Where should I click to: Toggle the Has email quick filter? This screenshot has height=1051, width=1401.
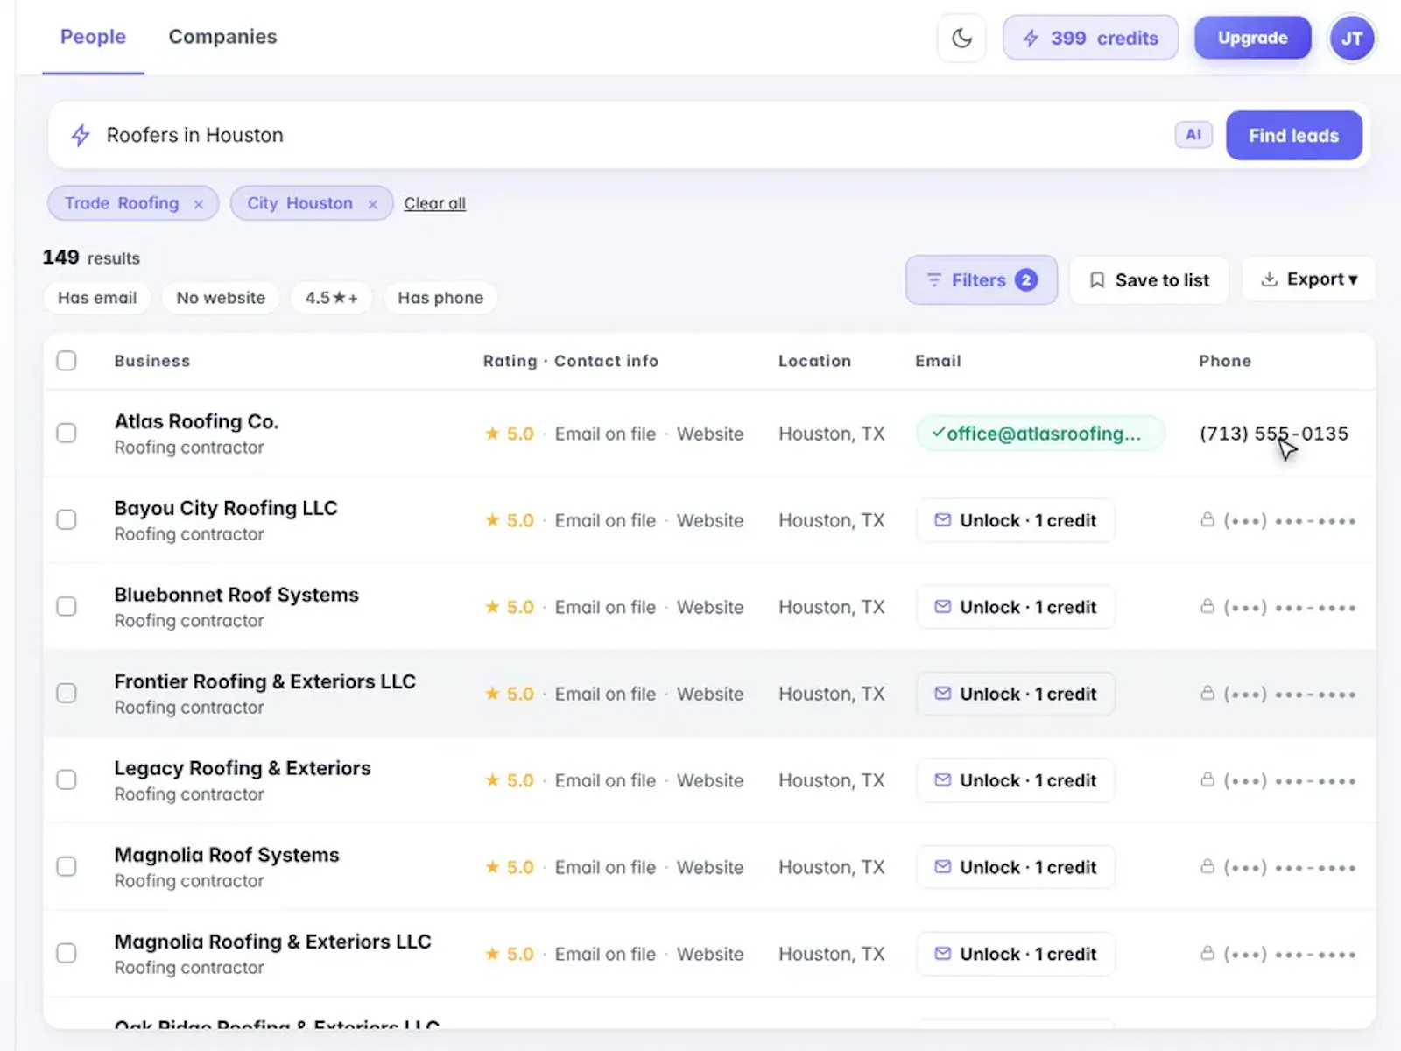[97, 298]
